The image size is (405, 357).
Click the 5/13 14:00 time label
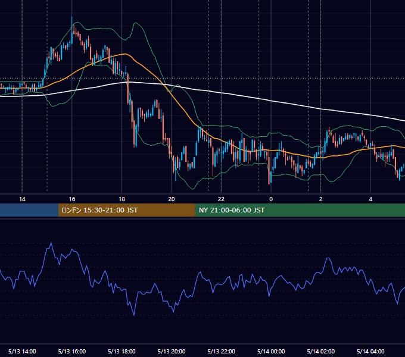22,351
